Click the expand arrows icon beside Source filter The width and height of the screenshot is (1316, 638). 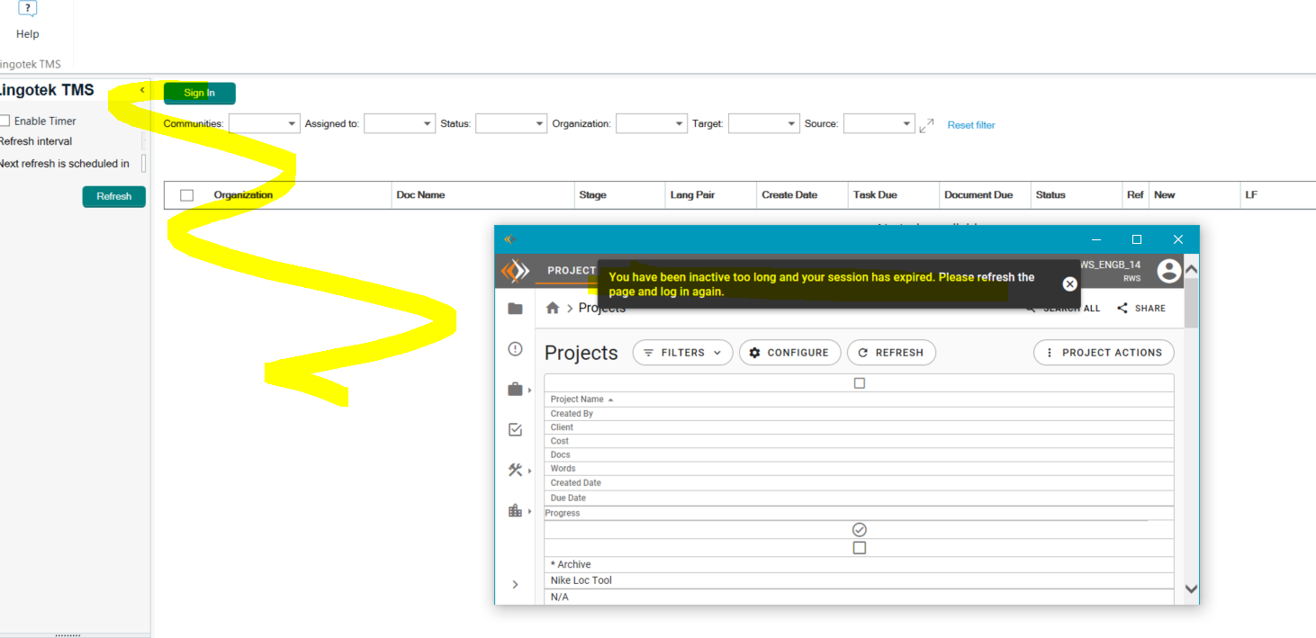point(926,125)
